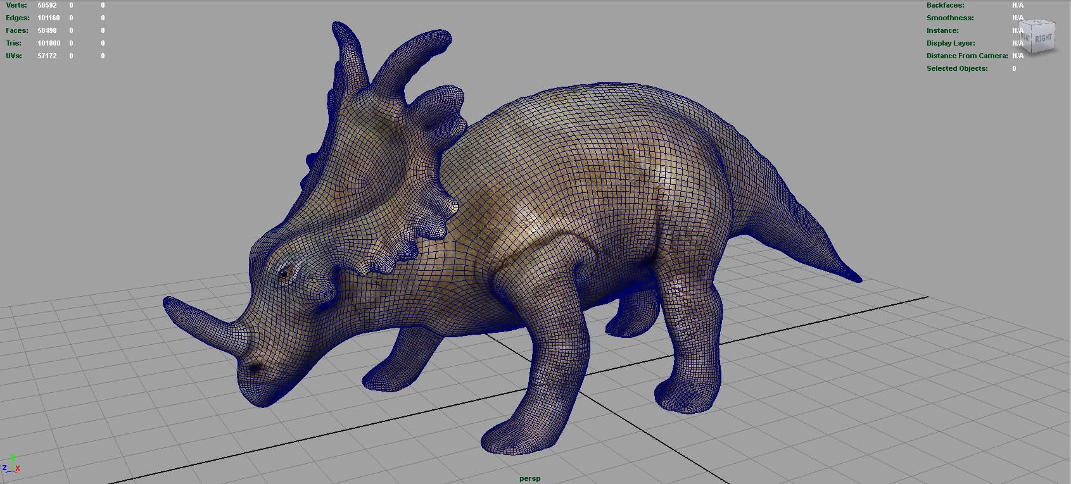Click the Tris label in the poly count HUD
Viewport: 1071px width, 484px height.
pos(14,43)
